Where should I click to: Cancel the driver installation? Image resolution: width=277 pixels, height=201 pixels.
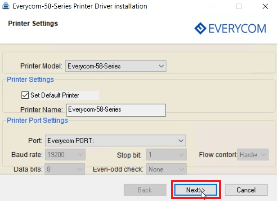(x=246, y=190)
